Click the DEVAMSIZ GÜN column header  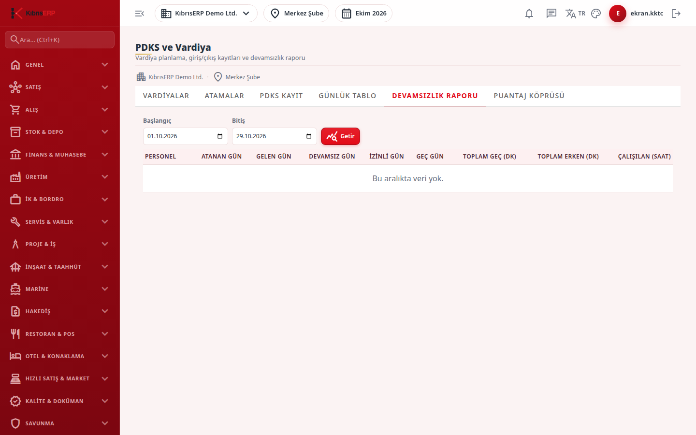[x=332, y=157]
